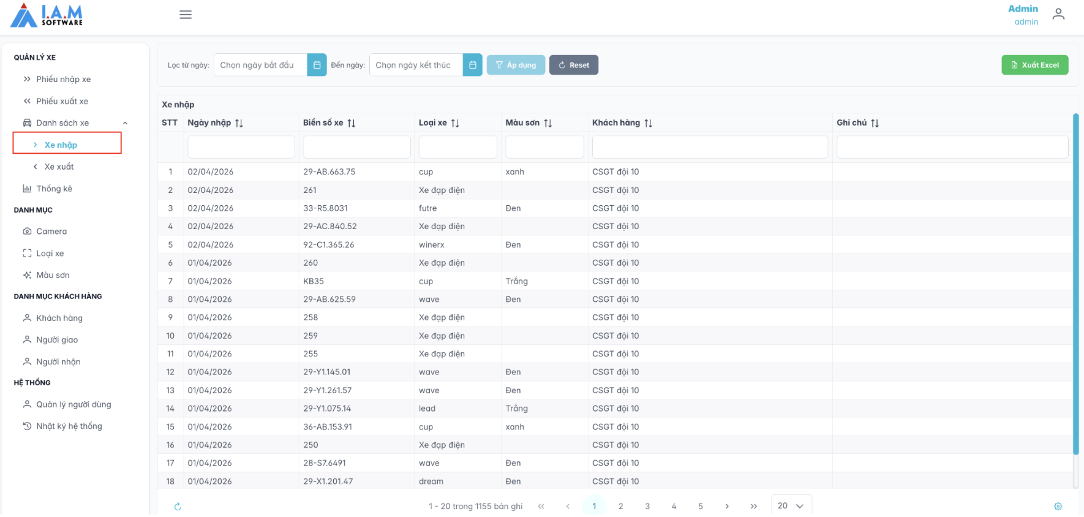Image resolution: width=1084 pixels, height=517 pixels.
Task: Open table settings gear icon
Action: click(x=1058, y=507)
